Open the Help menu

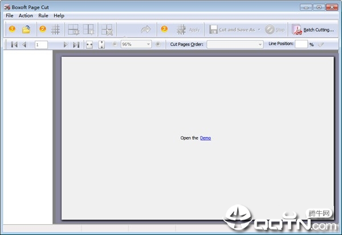[x=59, y=16]
